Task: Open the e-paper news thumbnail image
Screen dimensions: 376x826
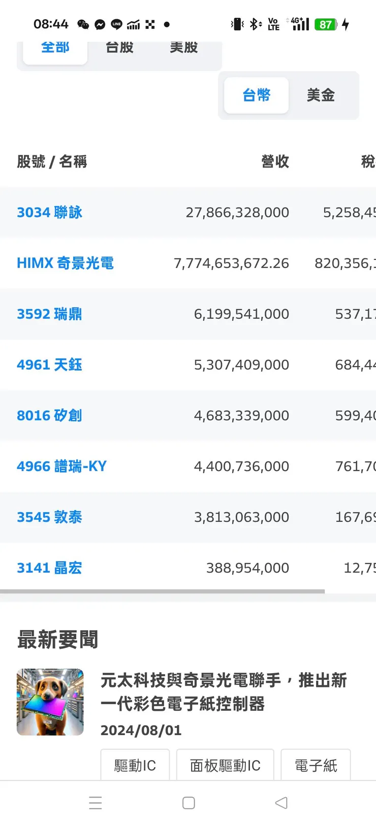Action: click(50, 702)
